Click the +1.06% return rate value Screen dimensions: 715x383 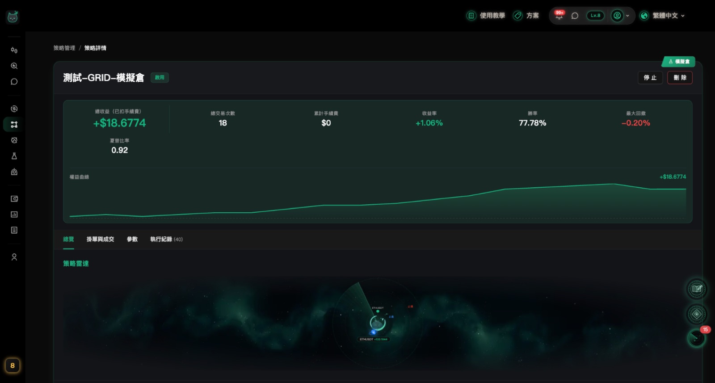click(x=429, y=123)
